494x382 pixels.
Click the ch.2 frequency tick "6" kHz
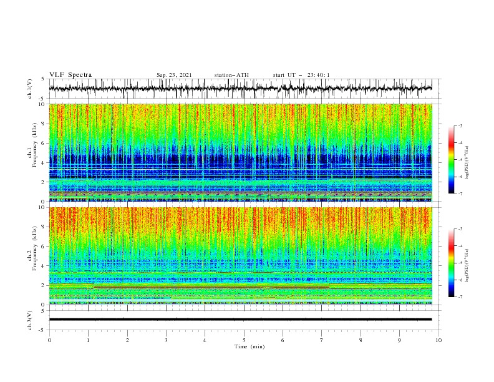(44, 247)
